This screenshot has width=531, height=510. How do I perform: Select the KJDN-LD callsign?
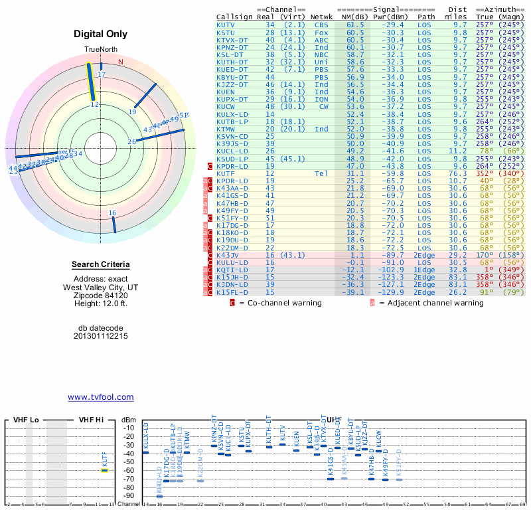[232, 285]
